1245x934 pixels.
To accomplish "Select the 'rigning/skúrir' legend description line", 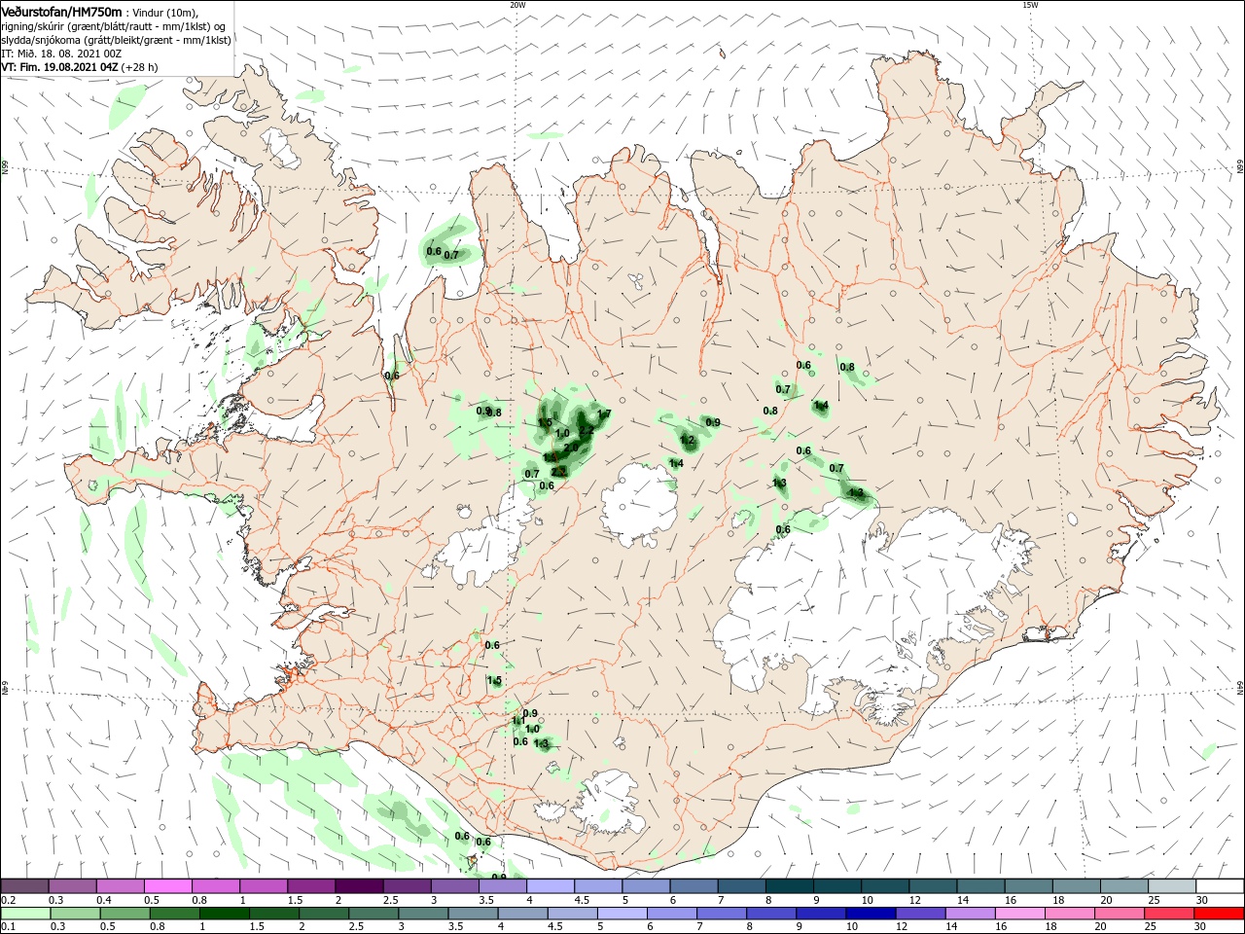I will tap(115, 26).
